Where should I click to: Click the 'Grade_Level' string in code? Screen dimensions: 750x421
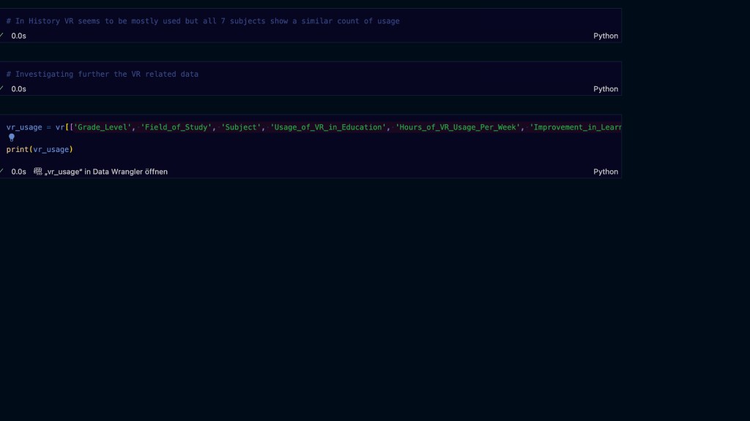click(101, 127)
